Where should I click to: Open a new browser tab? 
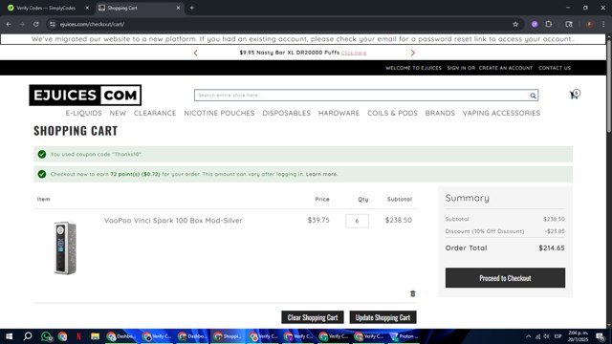pyautogui.click(x=191, y=8)
